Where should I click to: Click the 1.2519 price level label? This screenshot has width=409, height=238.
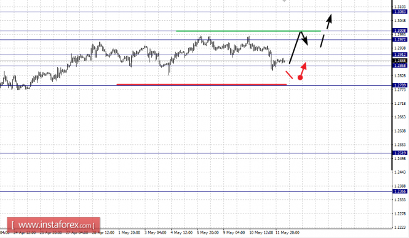coord(400,153)
